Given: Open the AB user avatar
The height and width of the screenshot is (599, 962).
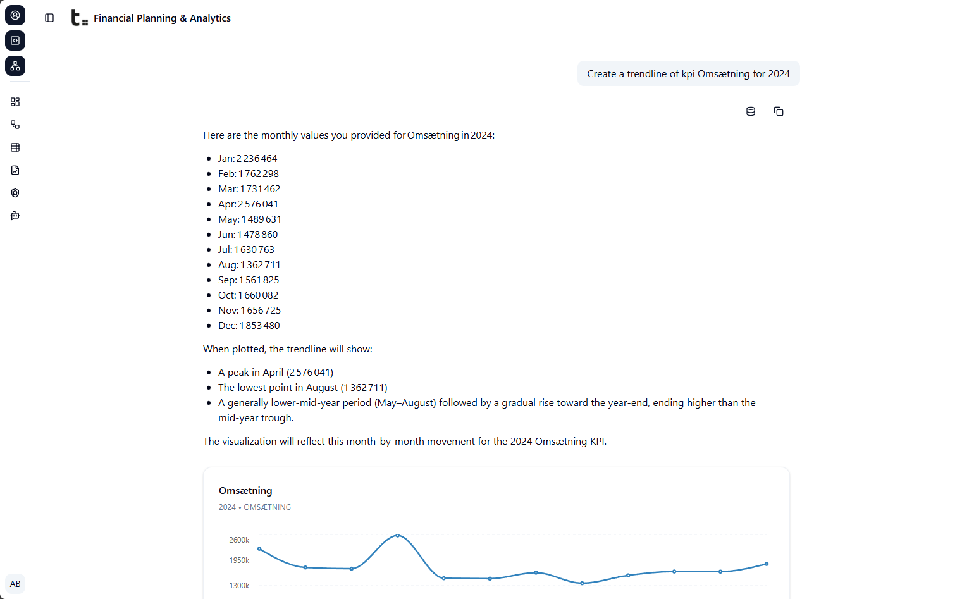Looking at the screenshot, I should click(15, 583).
